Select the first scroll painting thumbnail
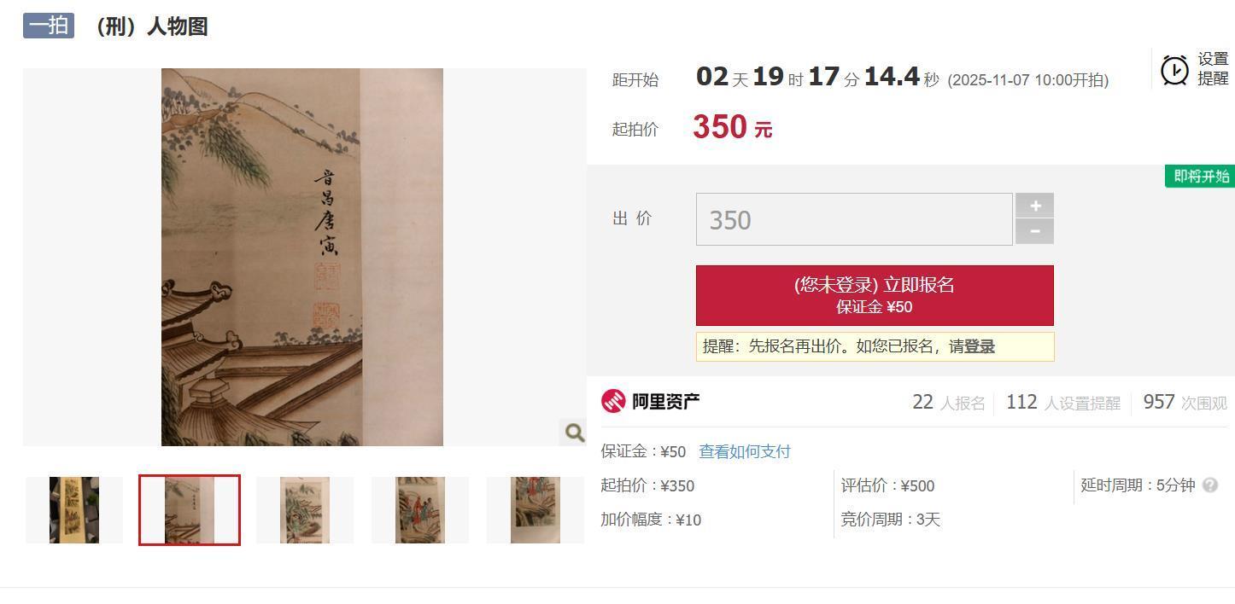The image size is (1235, 604). click(x=74, y=510)
